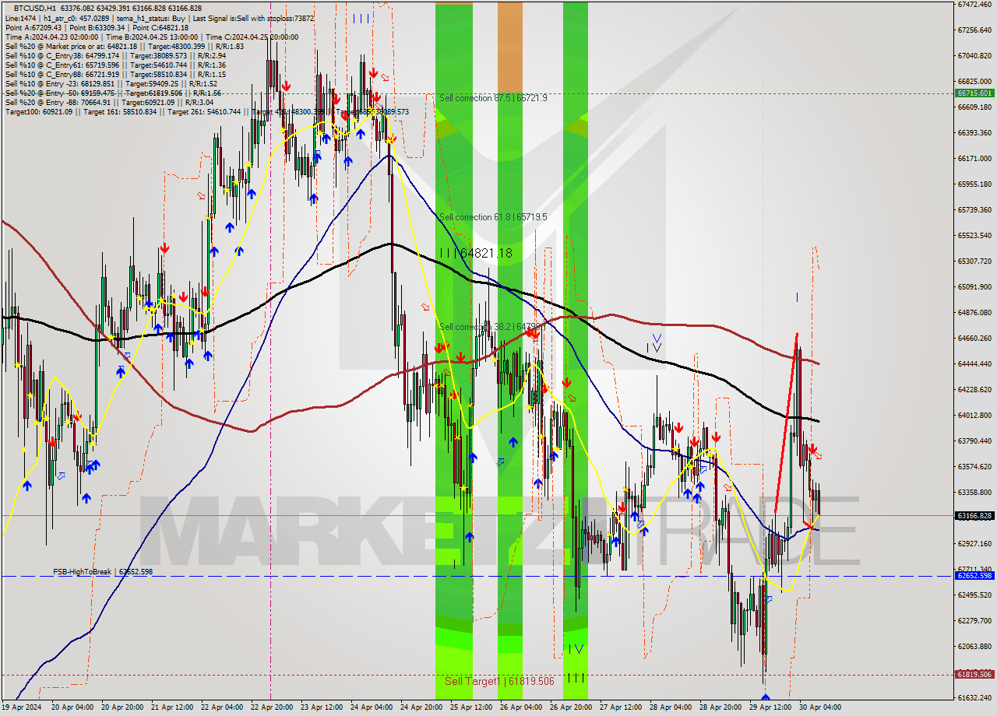Click the '24 Apr 04:00' time axis label

372,707
